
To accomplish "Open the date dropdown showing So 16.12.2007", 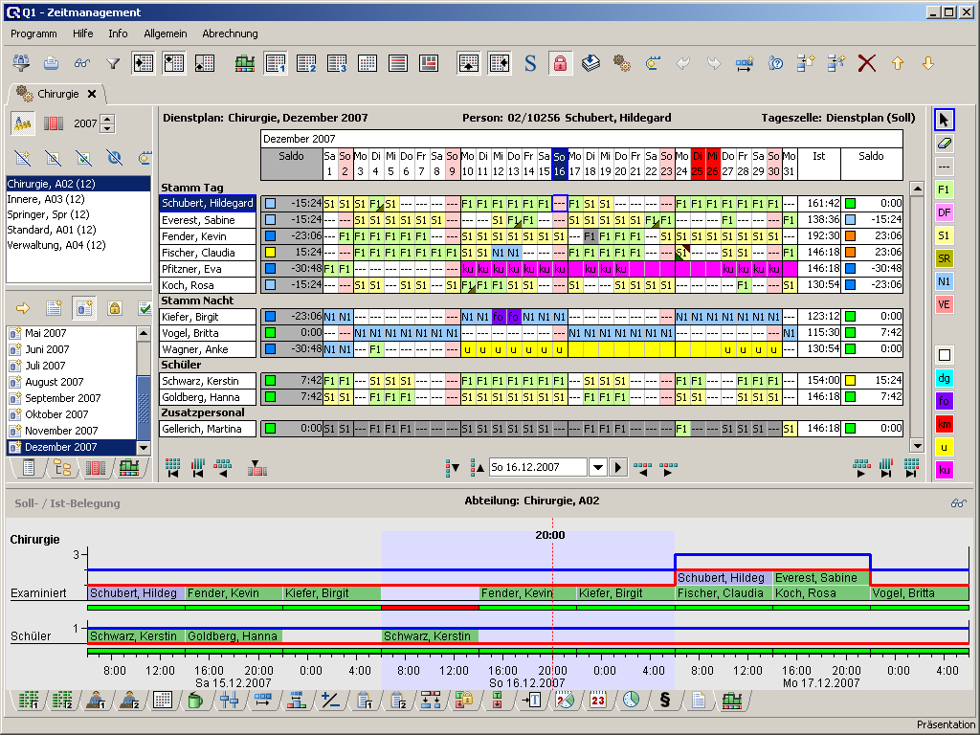I will [598, 467].
